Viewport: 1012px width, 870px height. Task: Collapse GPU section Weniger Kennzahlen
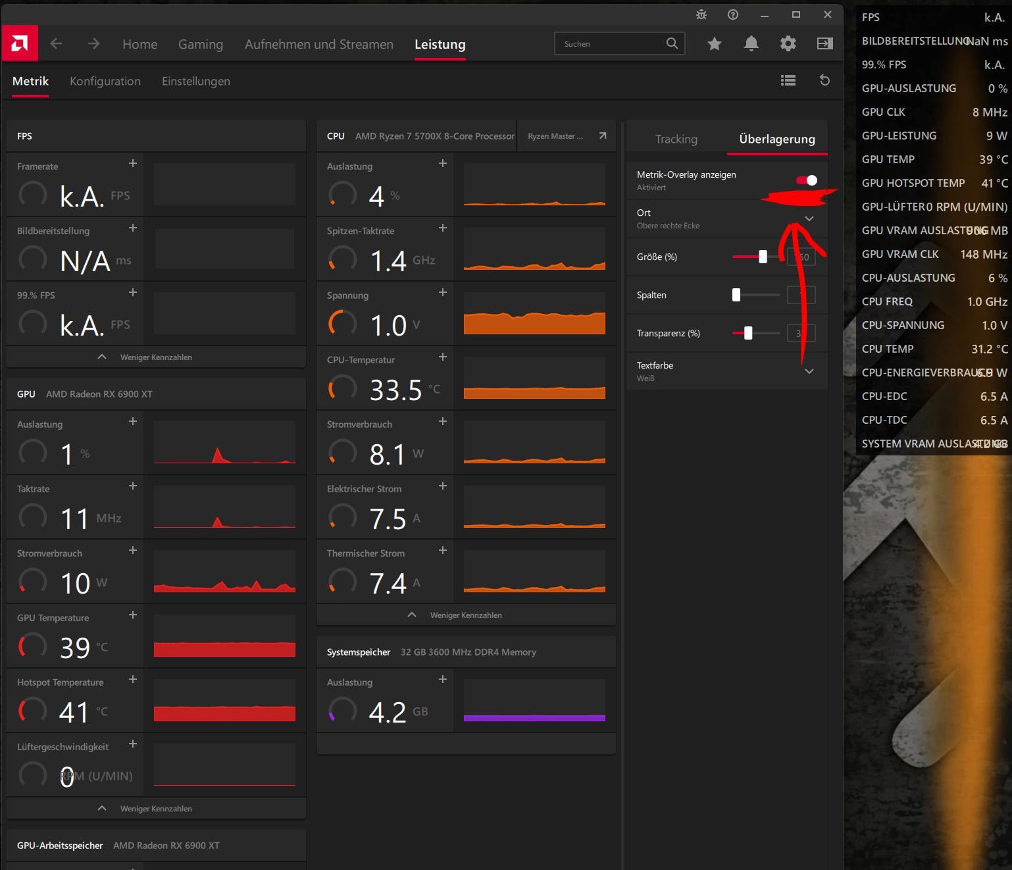(x=156, y=808)
